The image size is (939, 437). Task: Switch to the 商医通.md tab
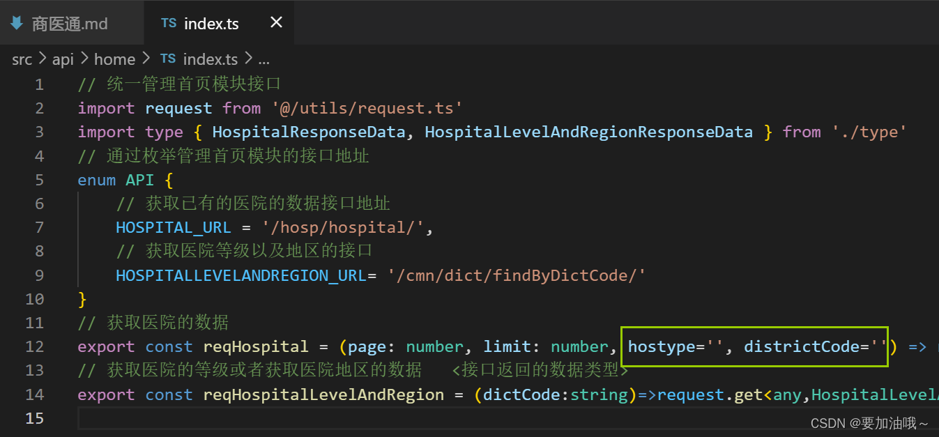coord(69,23)
